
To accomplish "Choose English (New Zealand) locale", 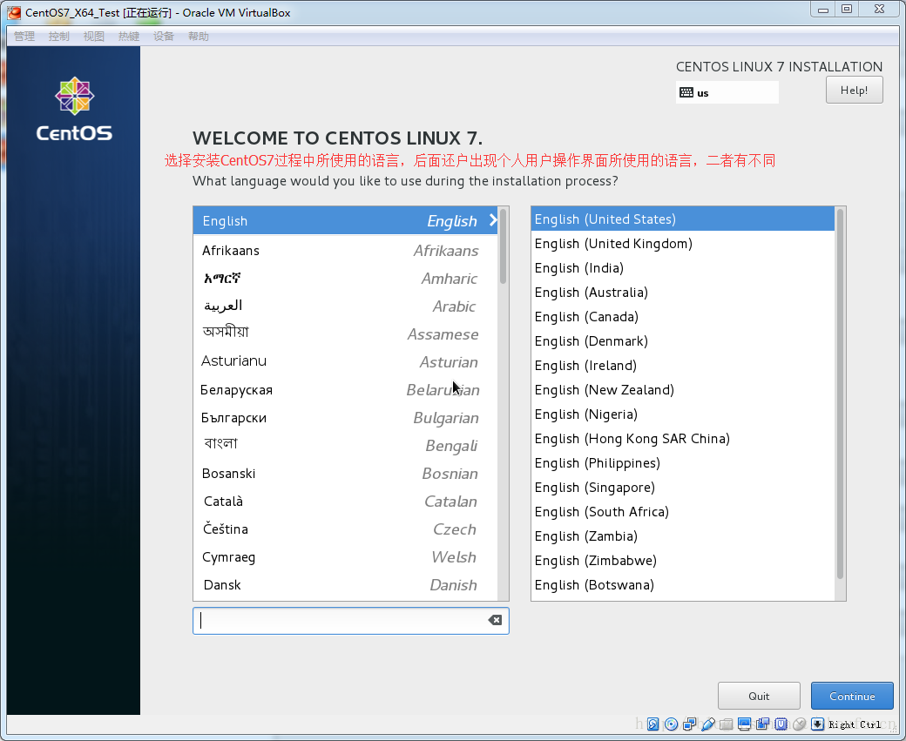I will pos(682,390).
